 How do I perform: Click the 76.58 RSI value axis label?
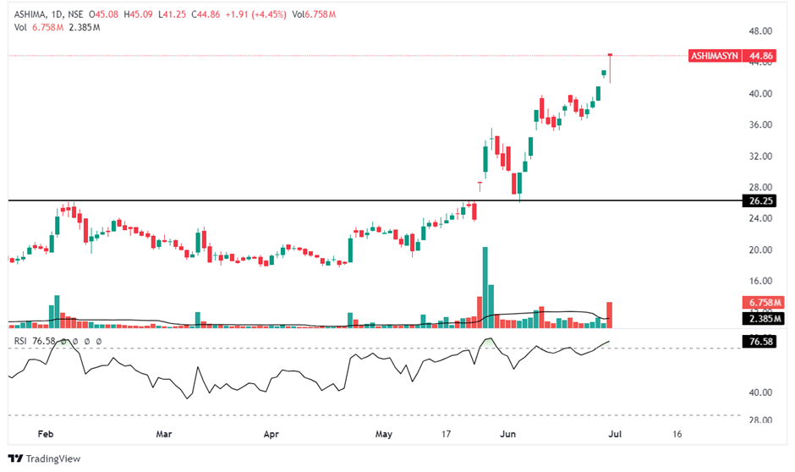763,342
